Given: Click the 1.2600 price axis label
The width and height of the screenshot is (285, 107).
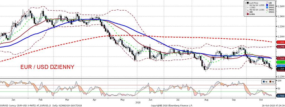Looking at the screenshot, I should click(x=281, y=6).
